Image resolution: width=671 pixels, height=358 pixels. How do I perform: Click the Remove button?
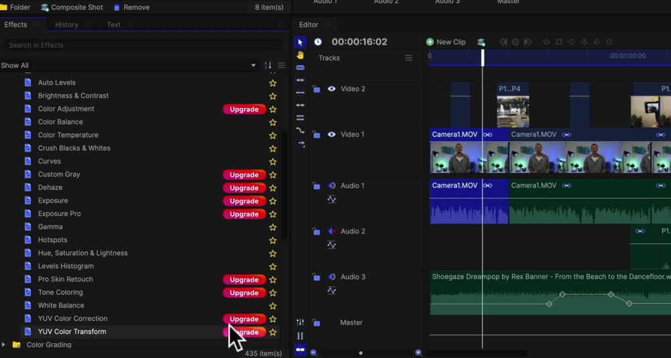pyautogui.click(x=132, y=7)
